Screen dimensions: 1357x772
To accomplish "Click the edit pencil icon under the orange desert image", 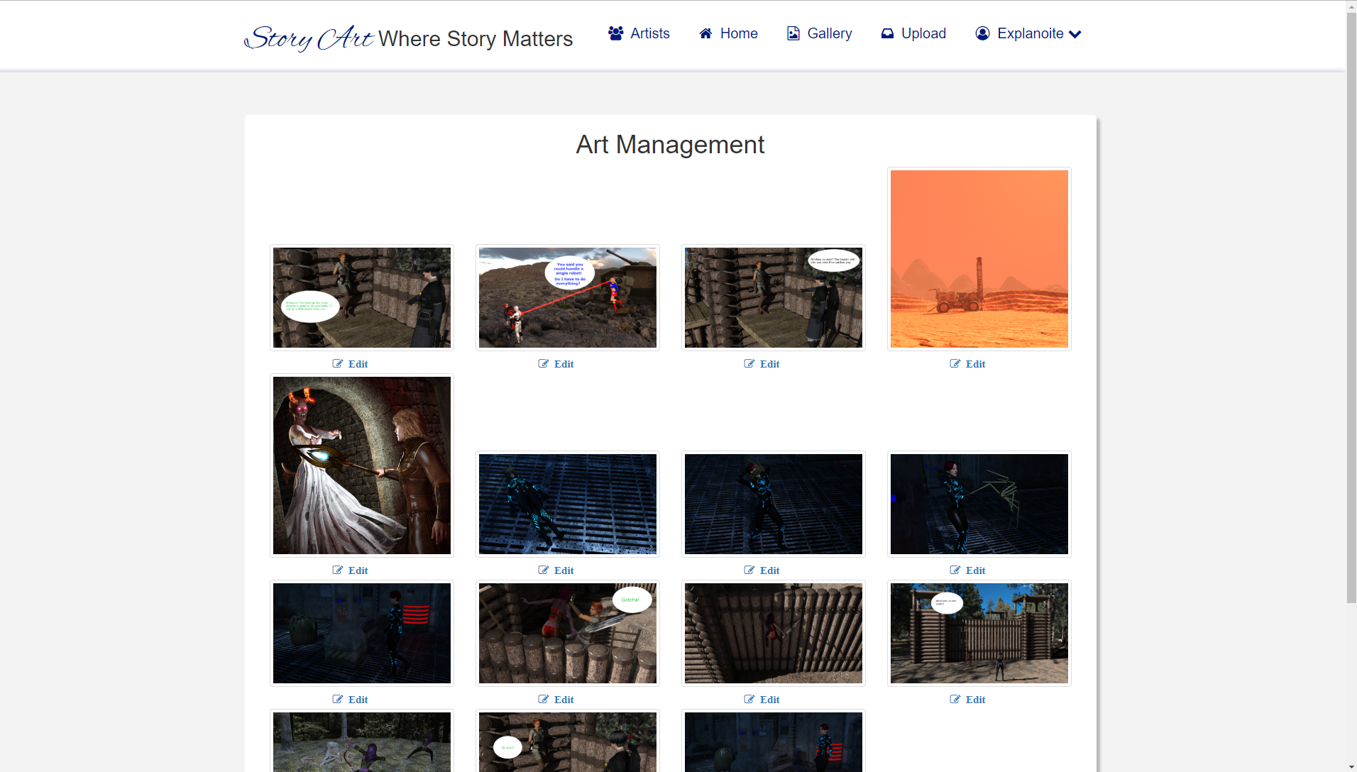I will (955, 364).
